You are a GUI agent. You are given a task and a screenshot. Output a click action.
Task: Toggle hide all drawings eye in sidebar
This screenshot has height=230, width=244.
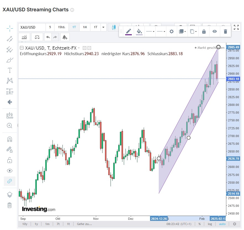[x=10, y=171]
